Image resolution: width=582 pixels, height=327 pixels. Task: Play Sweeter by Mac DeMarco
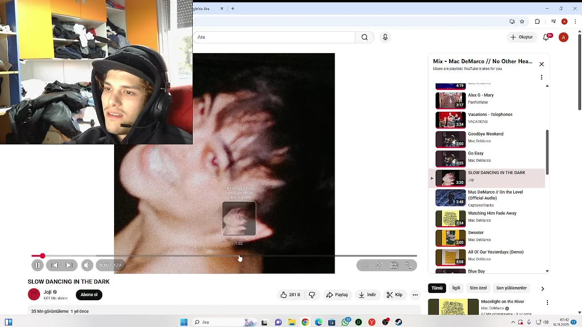click(x=487, y=238)
